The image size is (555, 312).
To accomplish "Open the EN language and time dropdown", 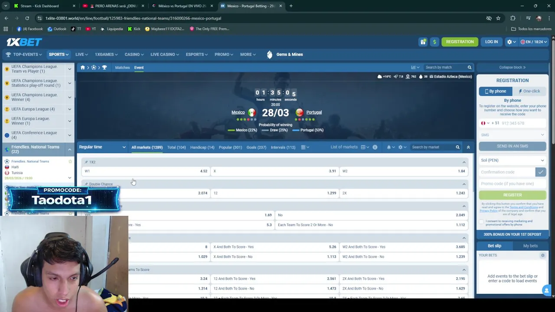I will [x=534, y=42].
